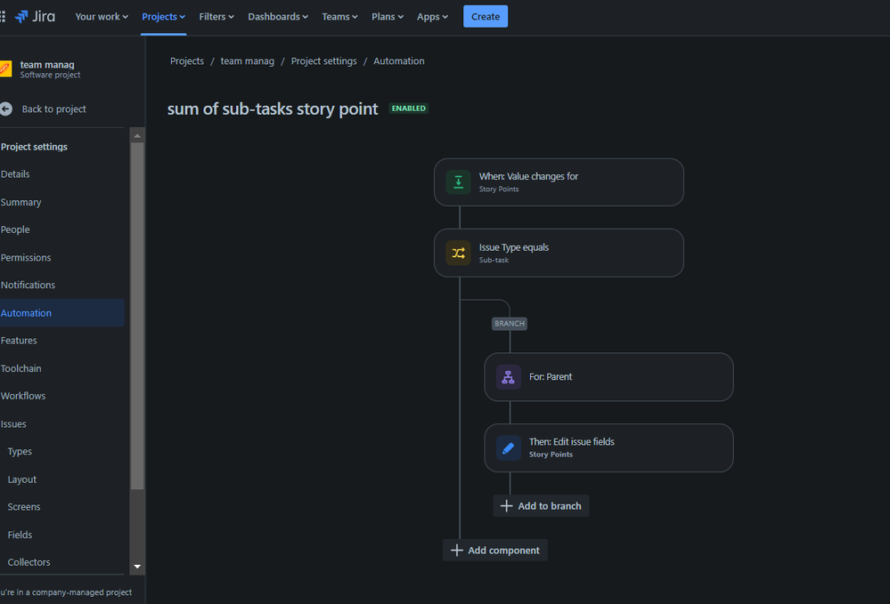
Task: Click the BRANCH label tag
Action: click(x=509, y=324)
